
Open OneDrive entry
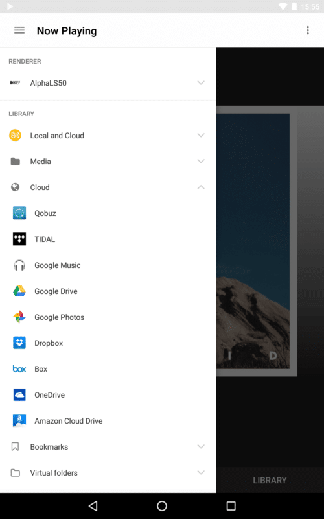point(108,395)
